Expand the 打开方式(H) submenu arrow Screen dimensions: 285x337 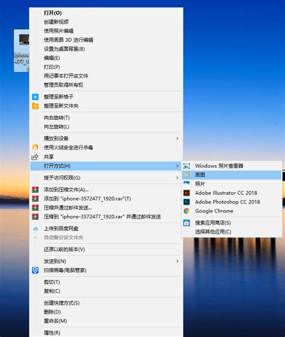click(x=177, y=166)
